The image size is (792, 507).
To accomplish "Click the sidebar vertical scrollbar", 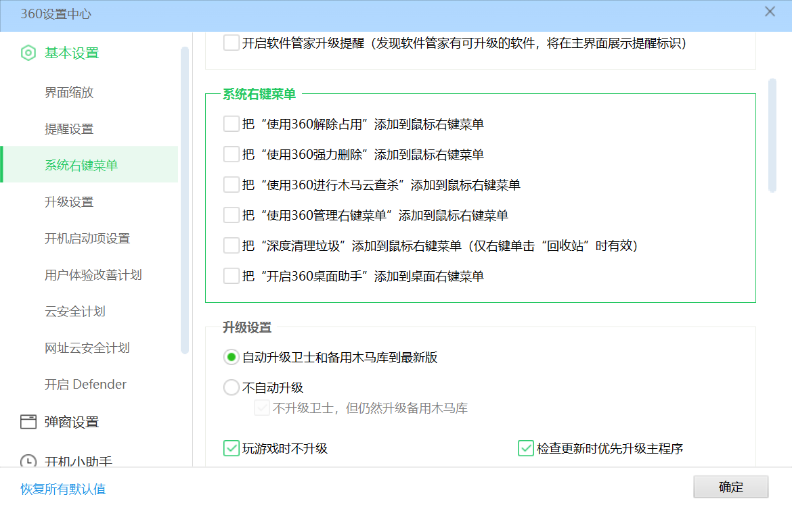I will (x=185, y=200).
